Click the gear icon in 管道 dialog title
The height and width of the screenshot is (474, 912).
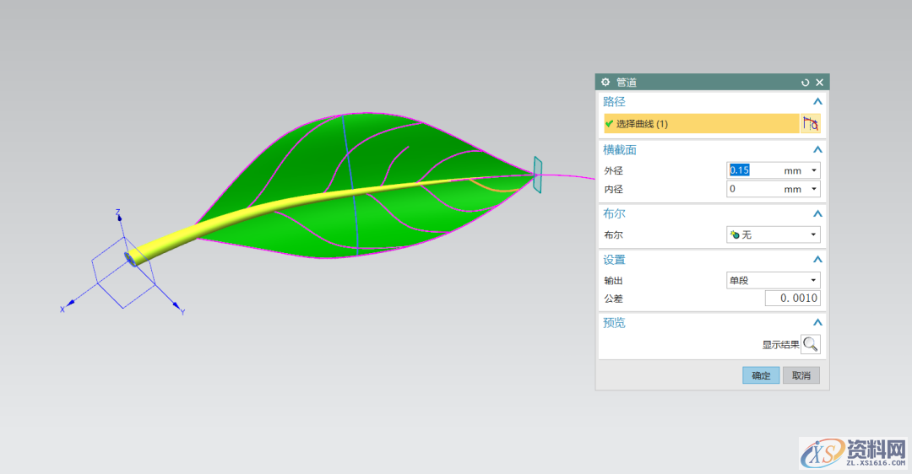coord(605,83)
